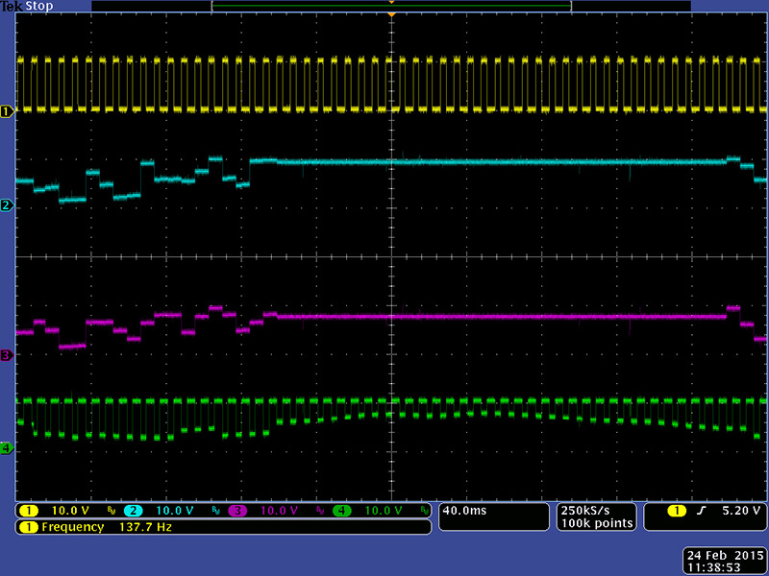This screenshot has height=576, width=769.
Task: Click the channel 1 10.0 V scale readout
Action: (x=71, y=511)
